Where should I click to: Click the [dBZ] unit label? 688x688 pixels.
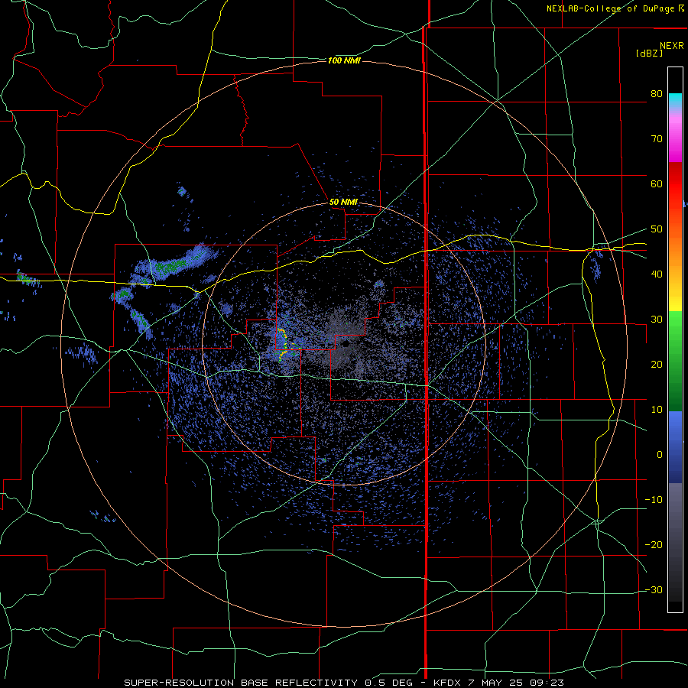[x=649, y=54]
